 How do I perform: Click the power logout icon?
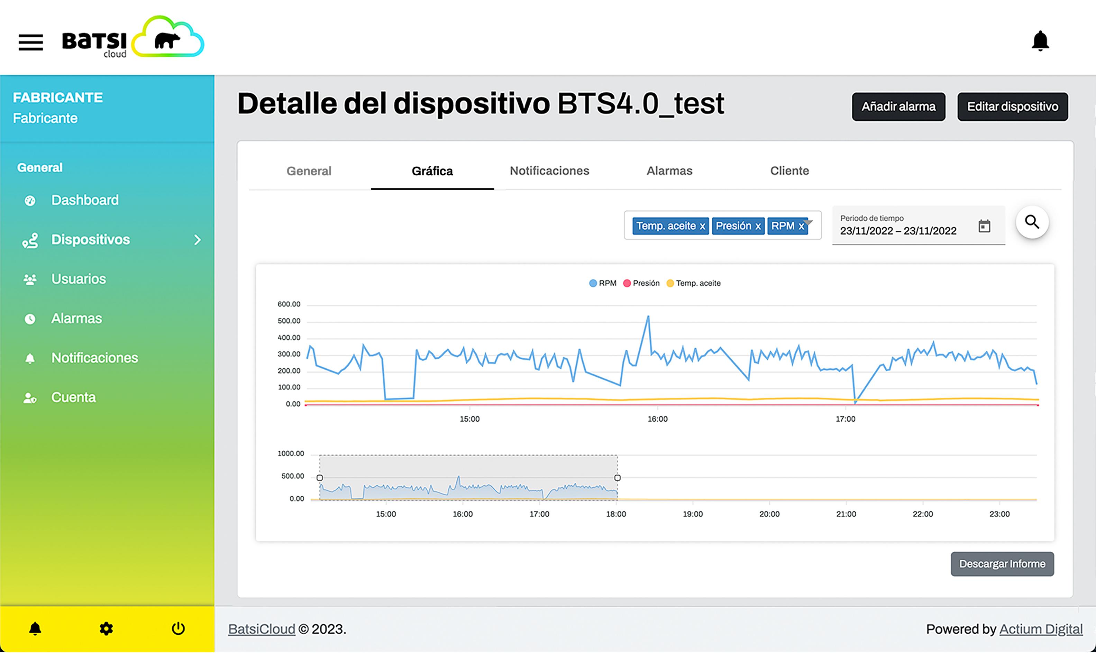[178, 629]
